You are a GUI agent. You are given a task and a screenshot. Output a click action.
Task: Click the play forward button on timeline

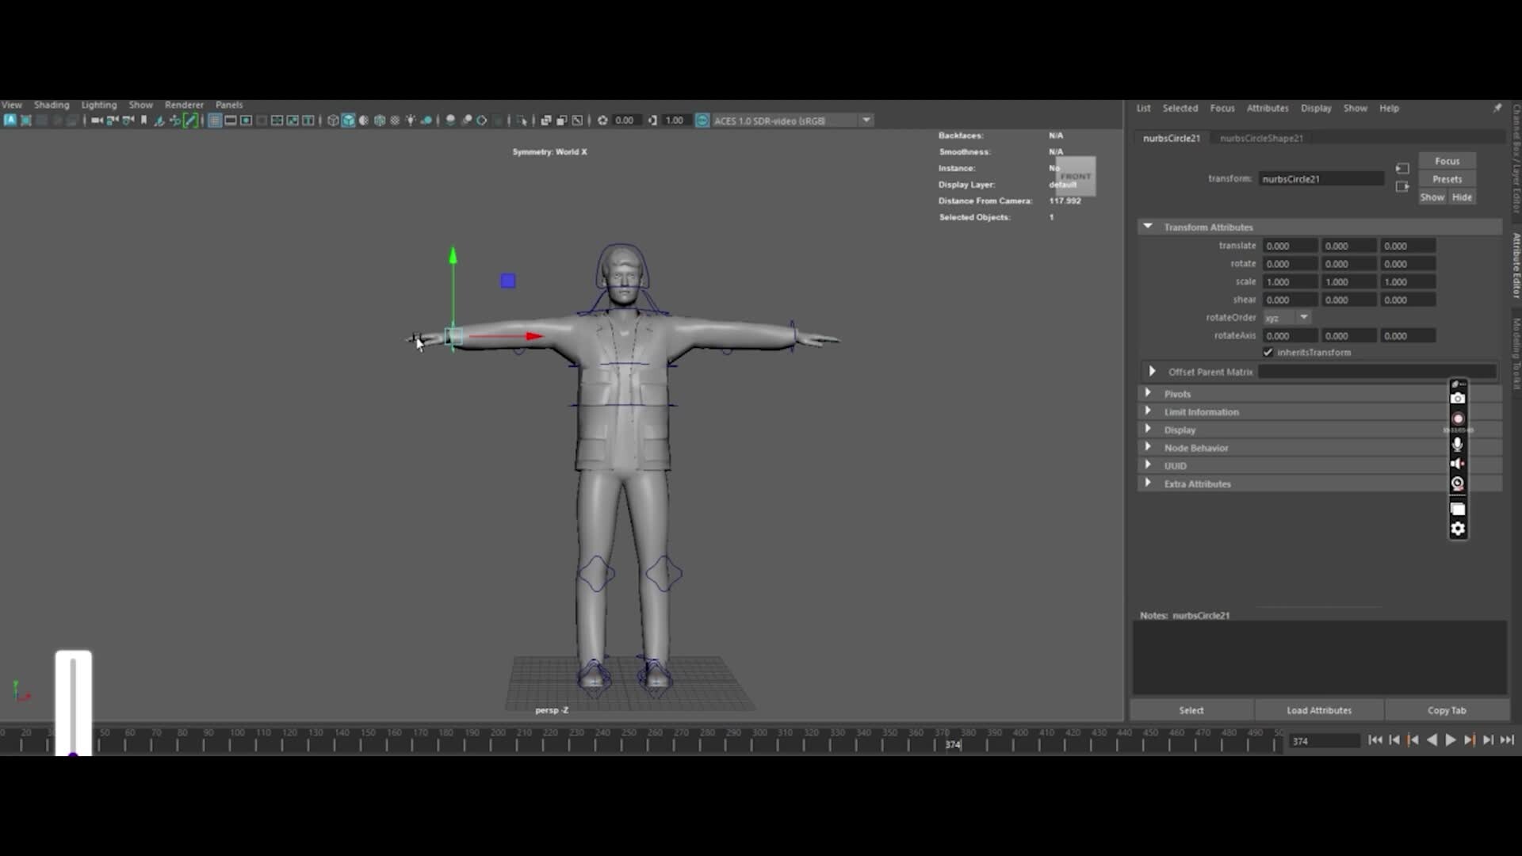(1451, 739)
